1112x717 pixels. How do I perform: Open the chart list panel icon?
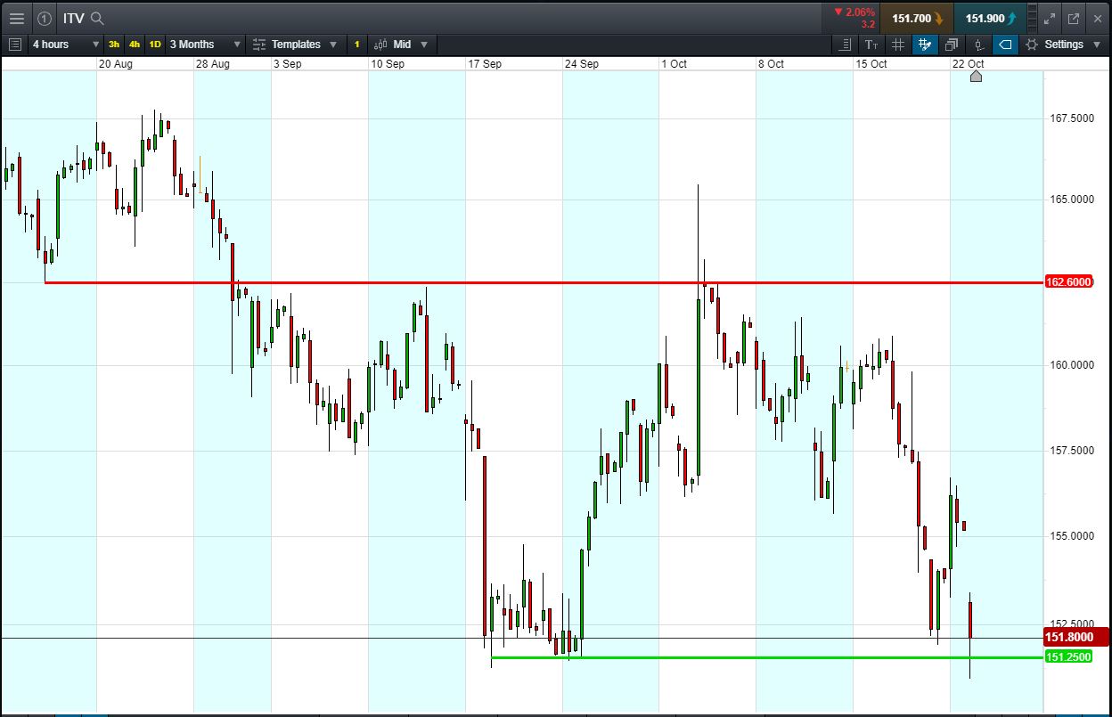15,44
